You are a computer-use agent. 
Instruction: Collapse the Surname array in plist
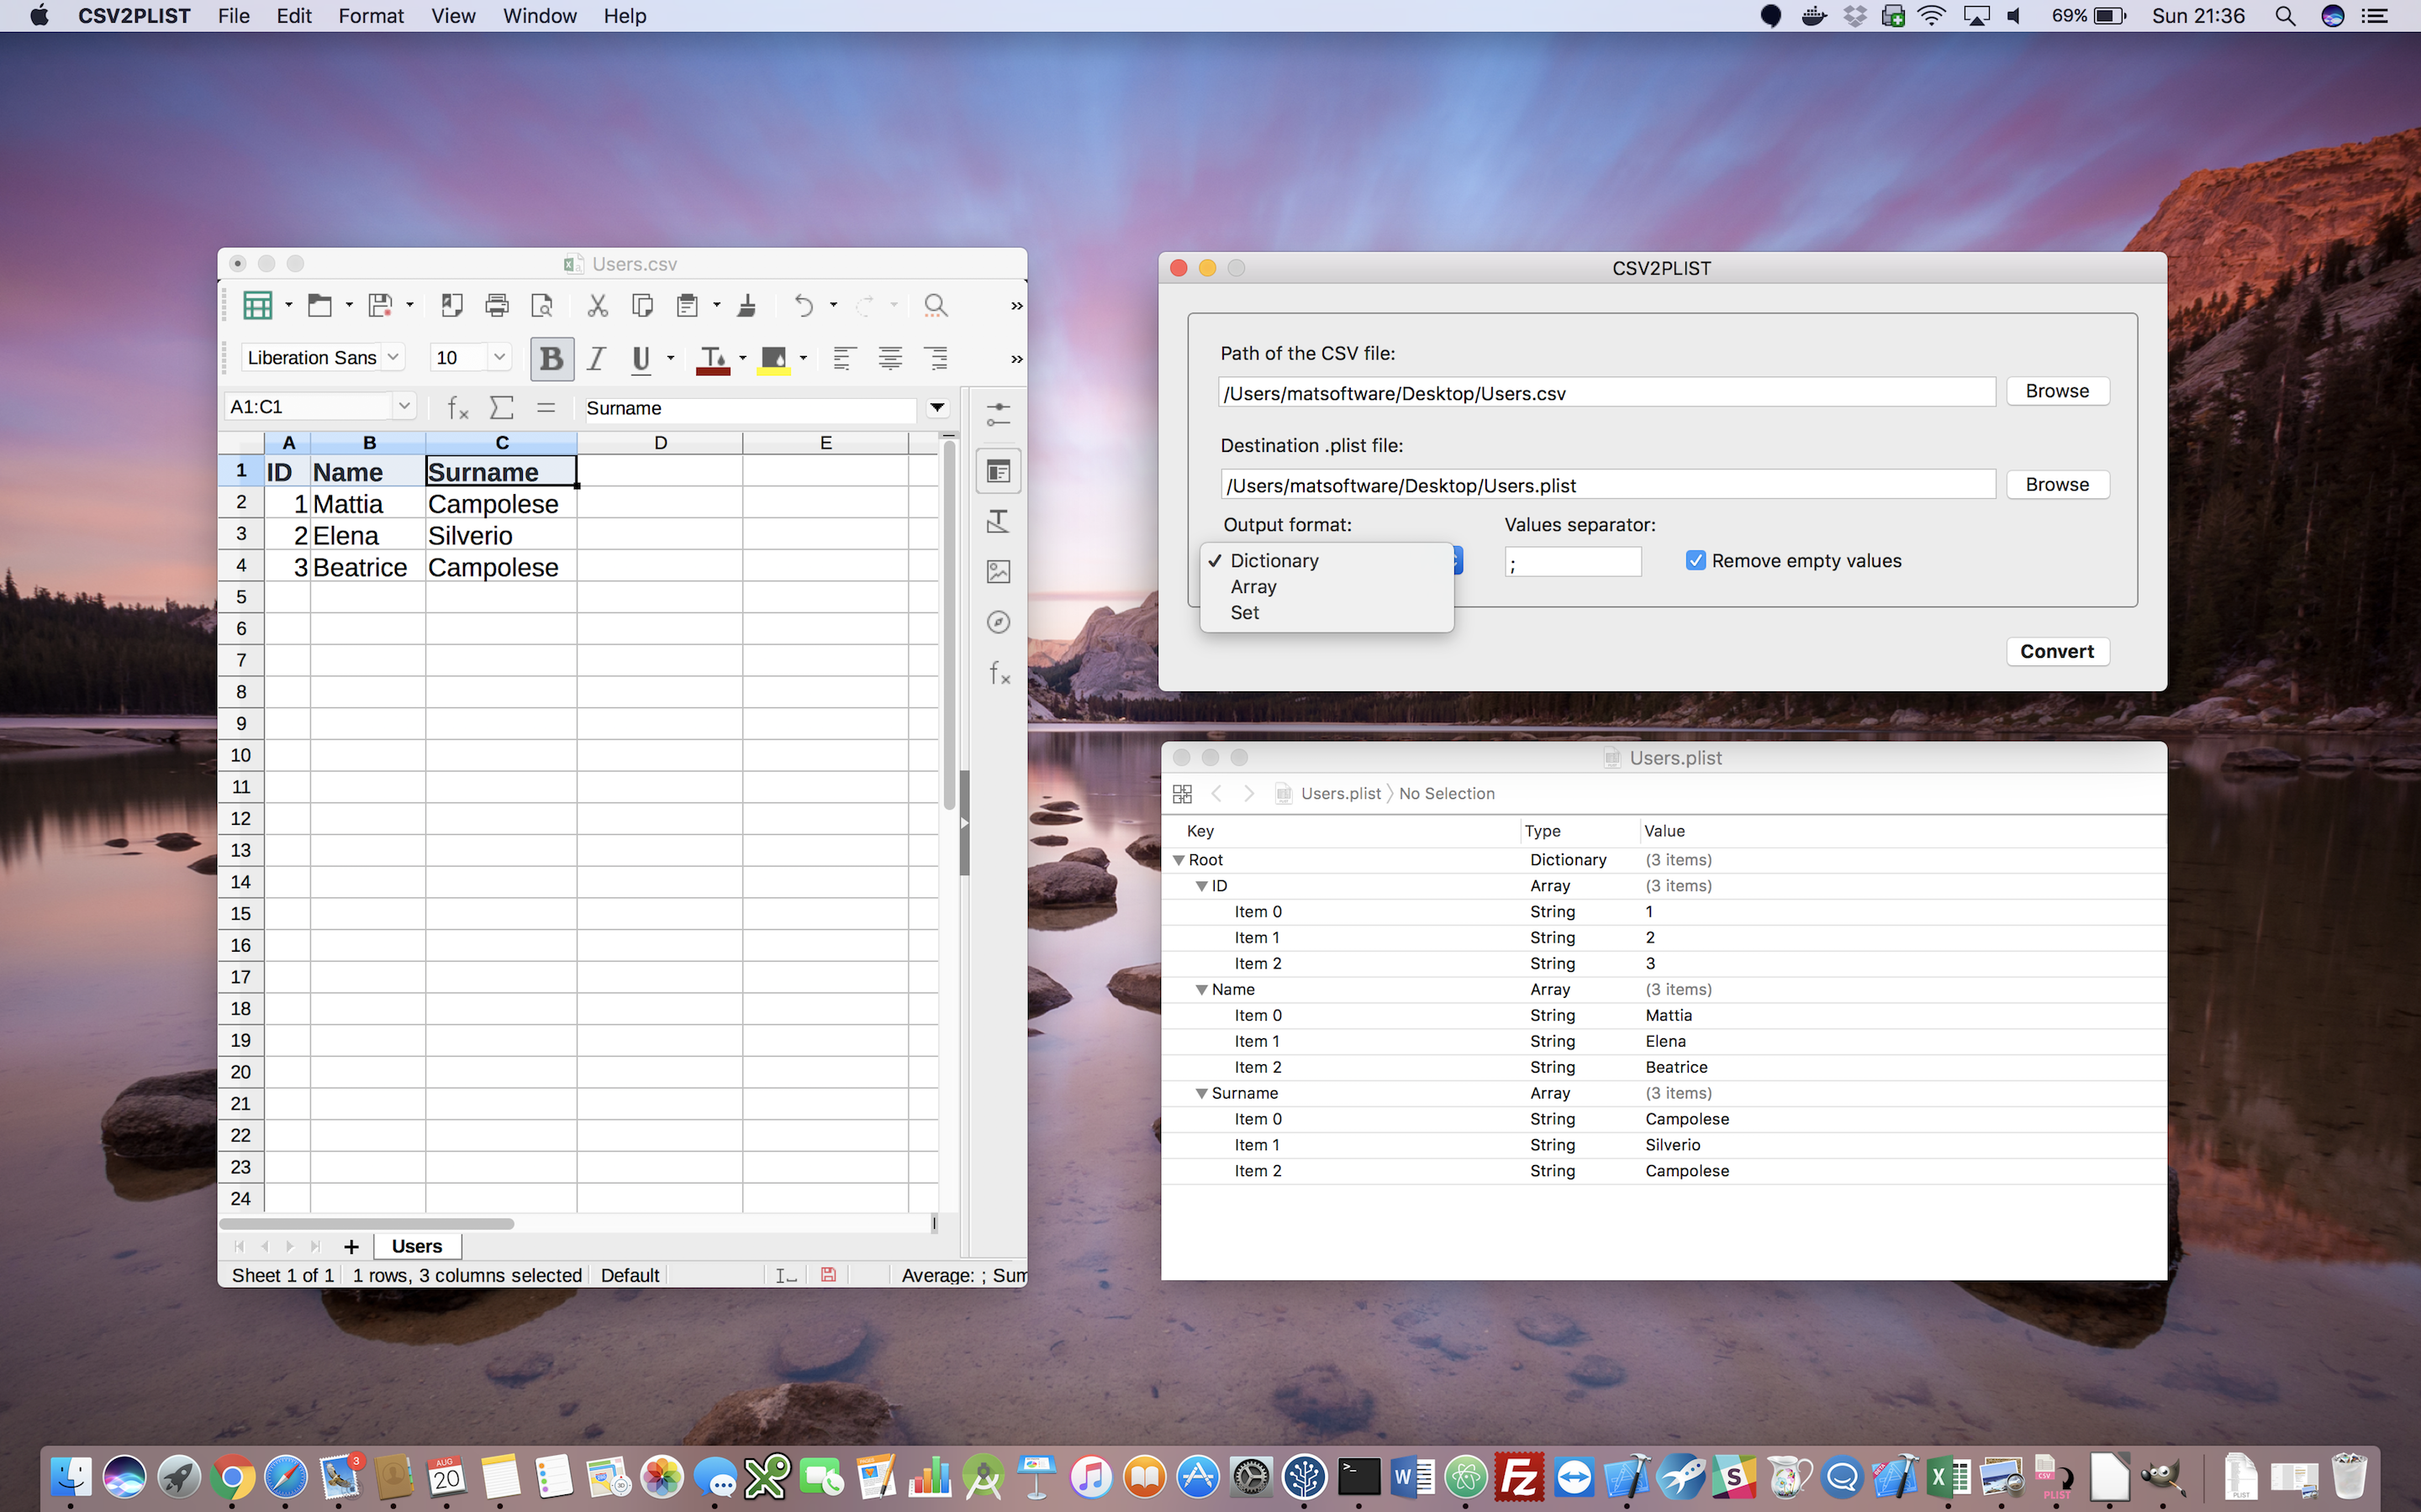click(x=1201, y=1093)
